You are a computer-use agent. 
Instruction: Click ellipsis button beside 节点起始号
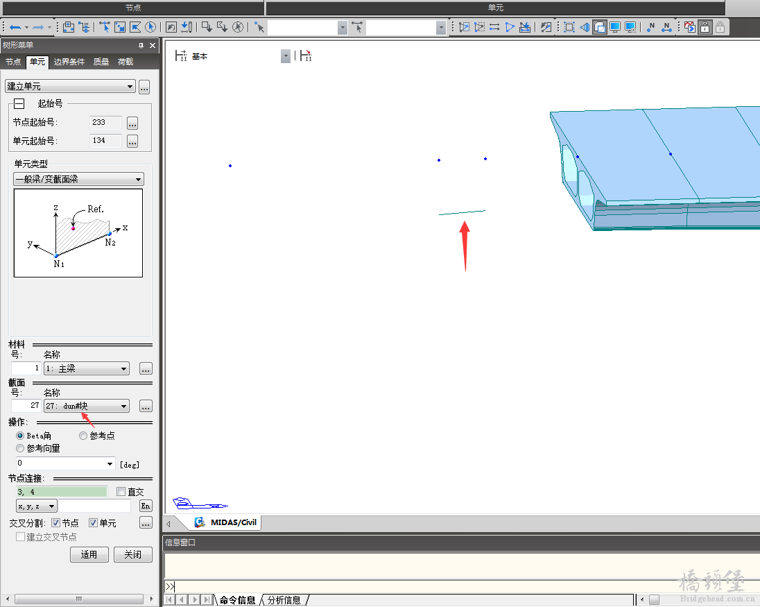coord(132,123)
